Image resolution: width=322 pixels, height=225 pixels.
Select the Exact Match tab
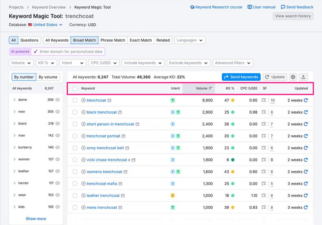click(141, 40)
